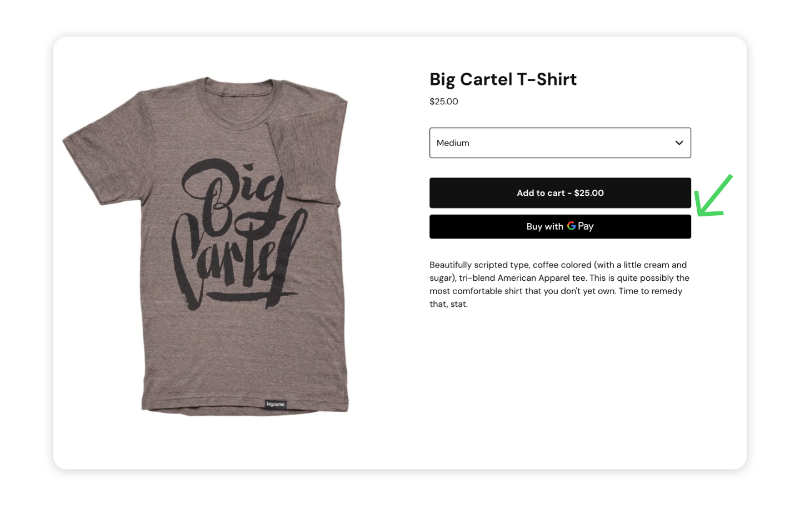Click the green arrow annotation
Viewport: 800px width, 506px height.
[x=713, y=195]
